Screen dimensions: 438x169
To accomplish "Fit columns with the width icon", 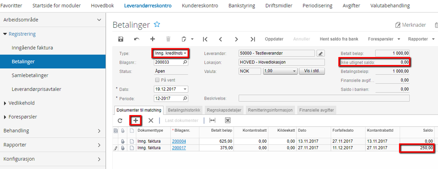I will (213, 121).
